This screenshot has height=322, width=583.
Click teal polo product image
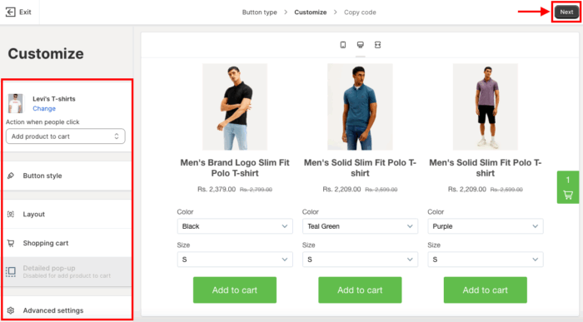pos(360,107)
